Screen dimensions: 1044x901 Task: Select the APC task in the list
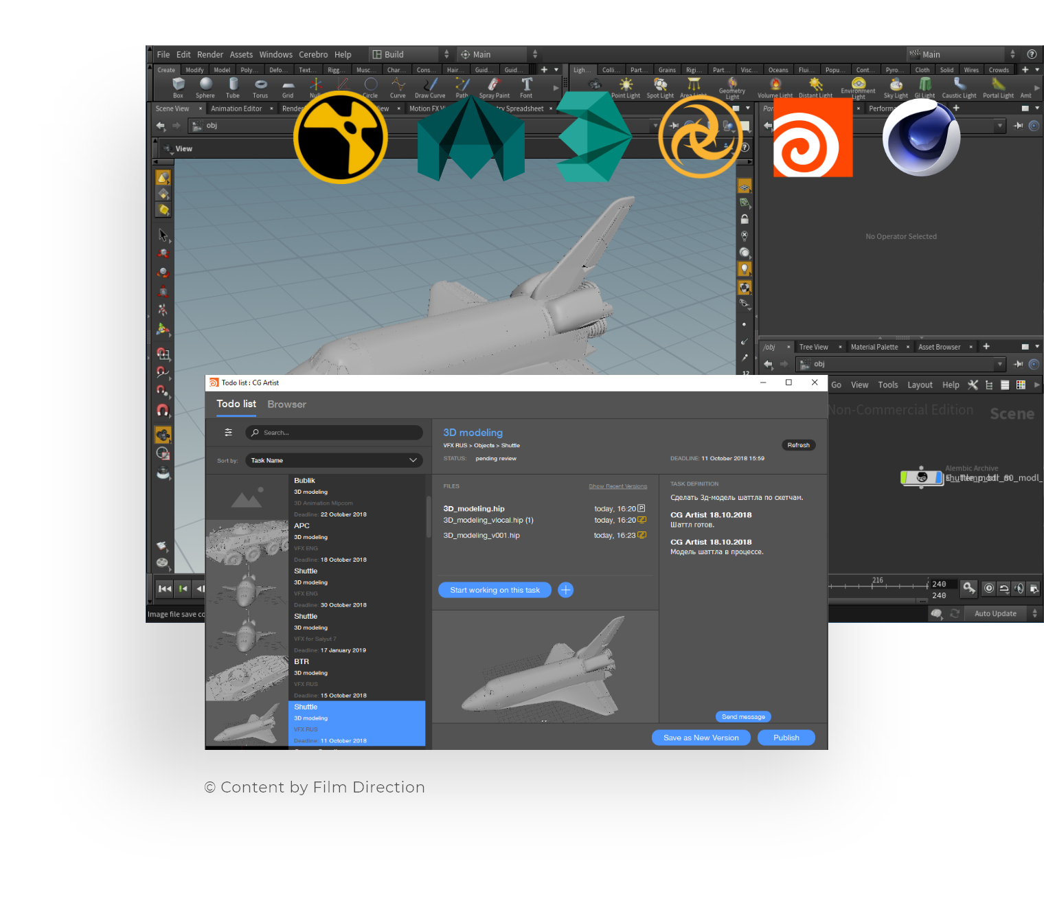tap(315, 543)
